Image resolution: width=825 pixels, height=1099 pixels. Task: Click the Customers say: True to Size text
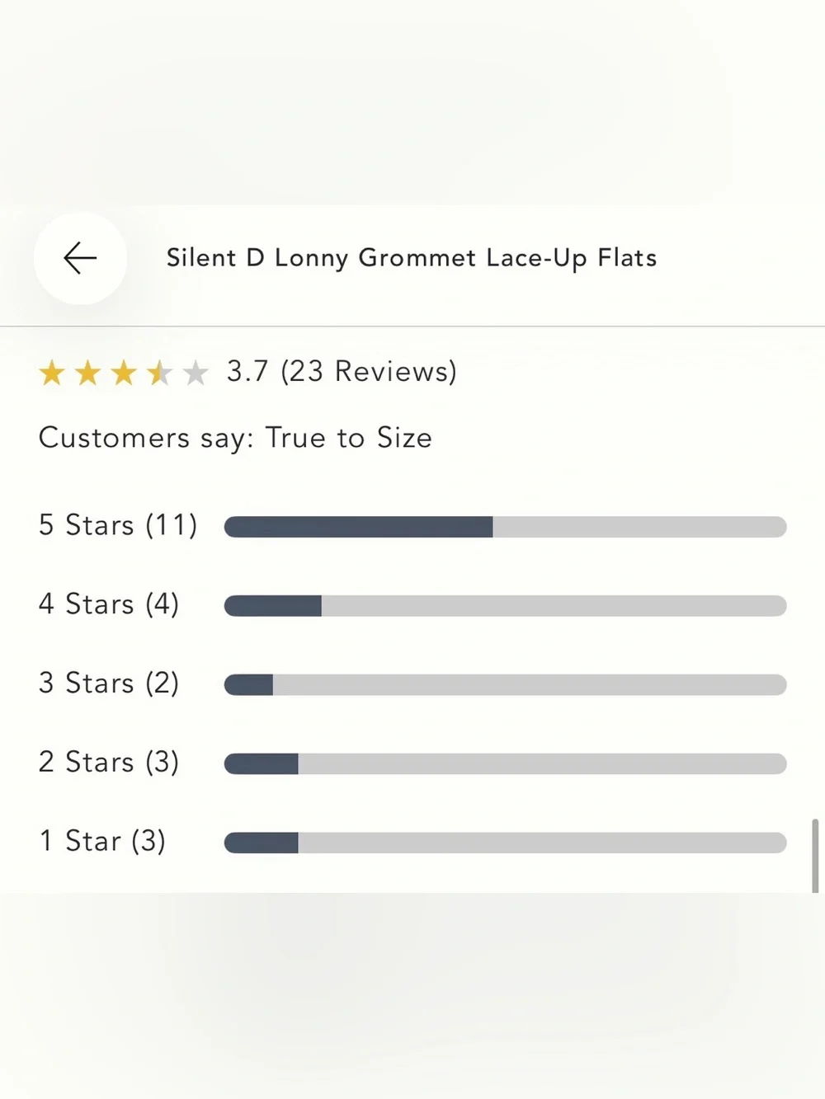coord(235,438)
